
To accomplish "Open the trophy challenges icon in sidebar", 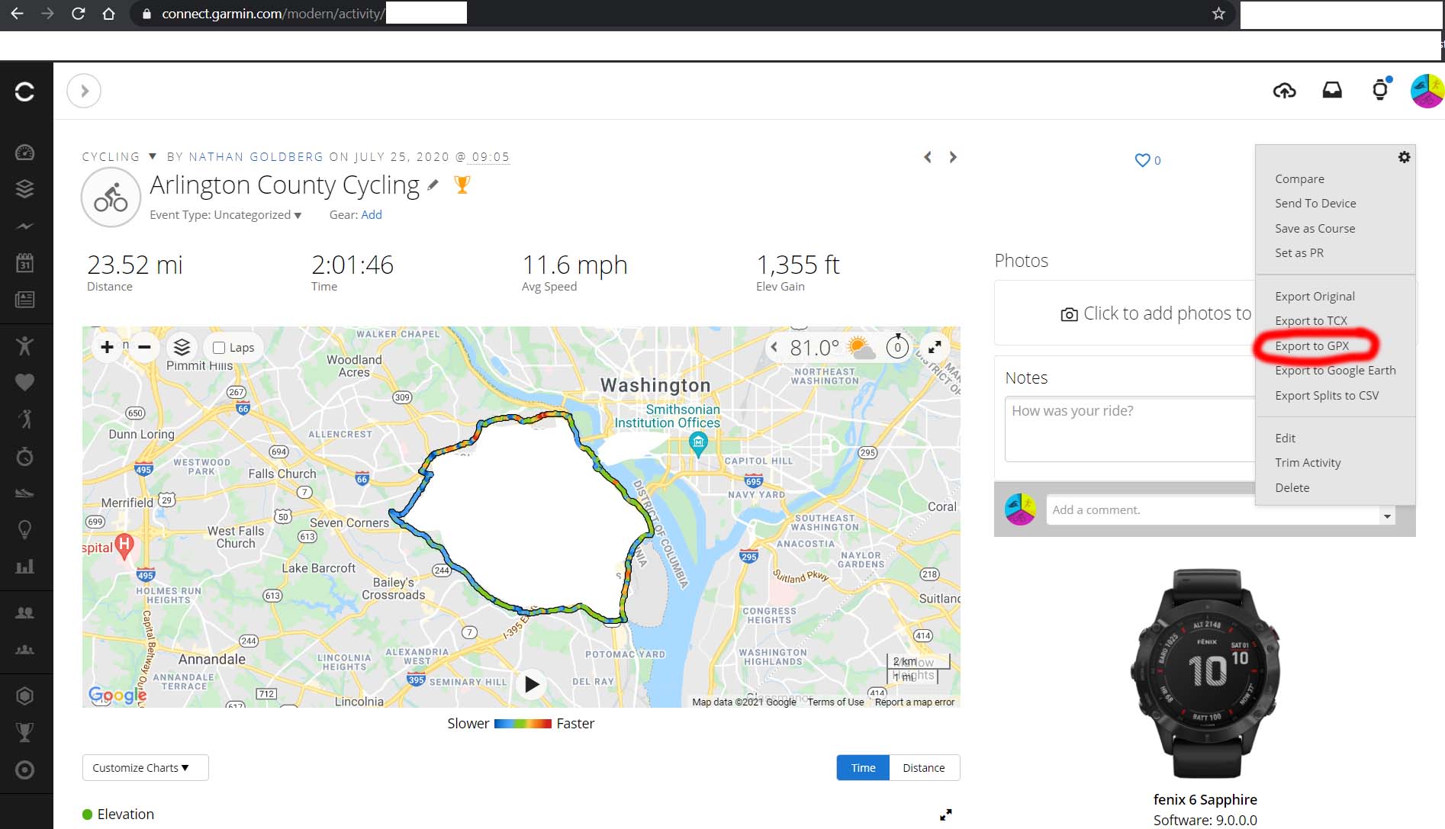I will pyautogui.click(x=24, y=732).
